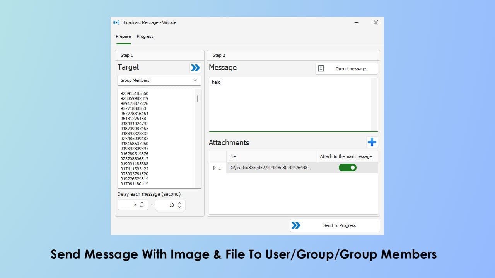Viewport: 495px width, 278px height.
Task: Expand attachment row 1 with the triangle
Action: (x=215, y=168)
